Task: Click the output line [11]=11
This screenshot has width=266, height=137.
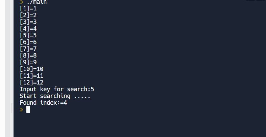Action: pos(31,76)
